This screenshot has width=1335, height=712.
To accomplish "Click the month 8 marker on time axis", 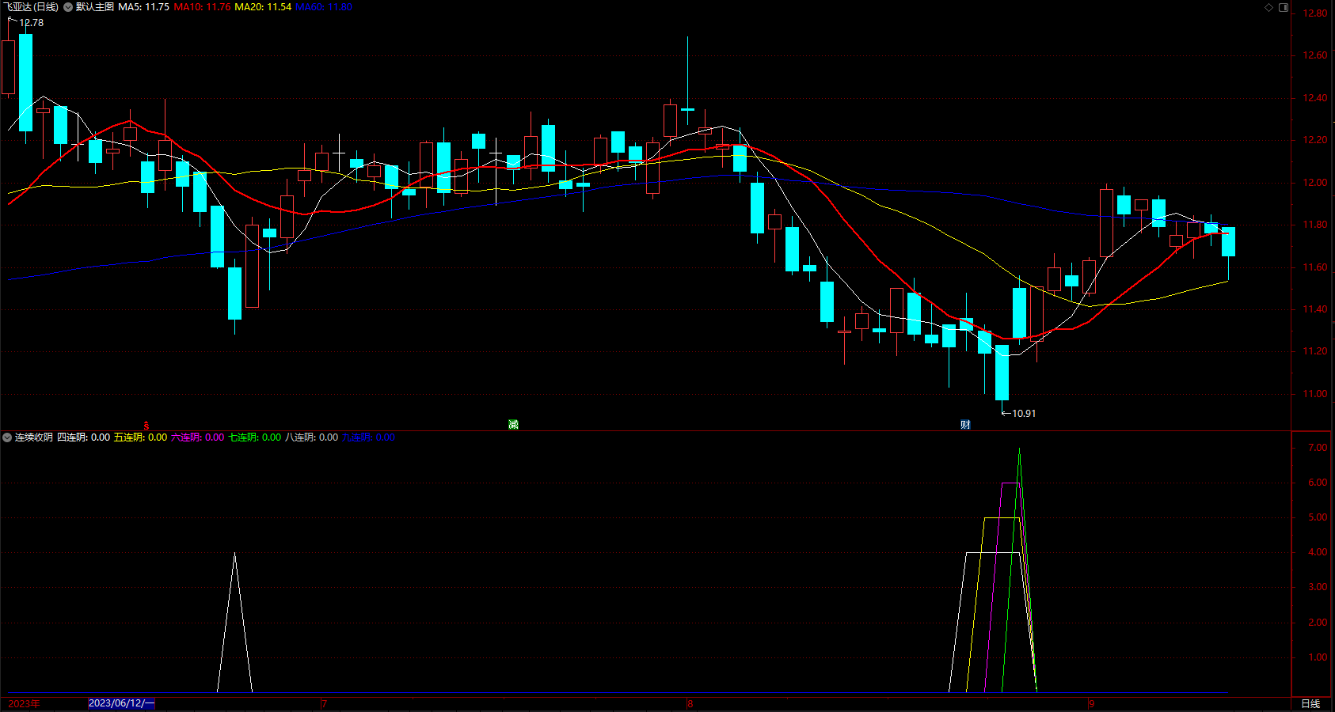I will 690,703.
